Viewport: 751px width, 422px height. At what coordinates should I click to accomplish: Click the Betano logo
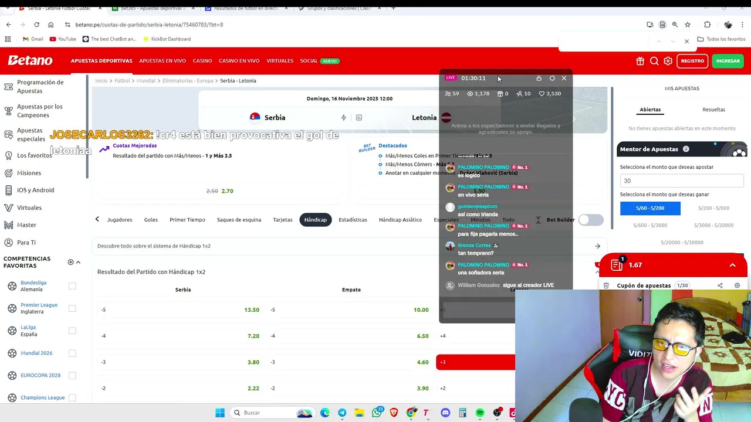(30, 60)
